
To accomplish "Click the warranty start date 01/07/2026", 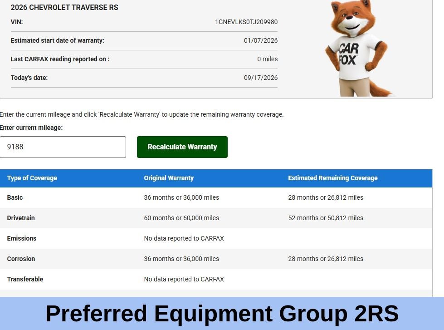I will click(x=260, y=40).
